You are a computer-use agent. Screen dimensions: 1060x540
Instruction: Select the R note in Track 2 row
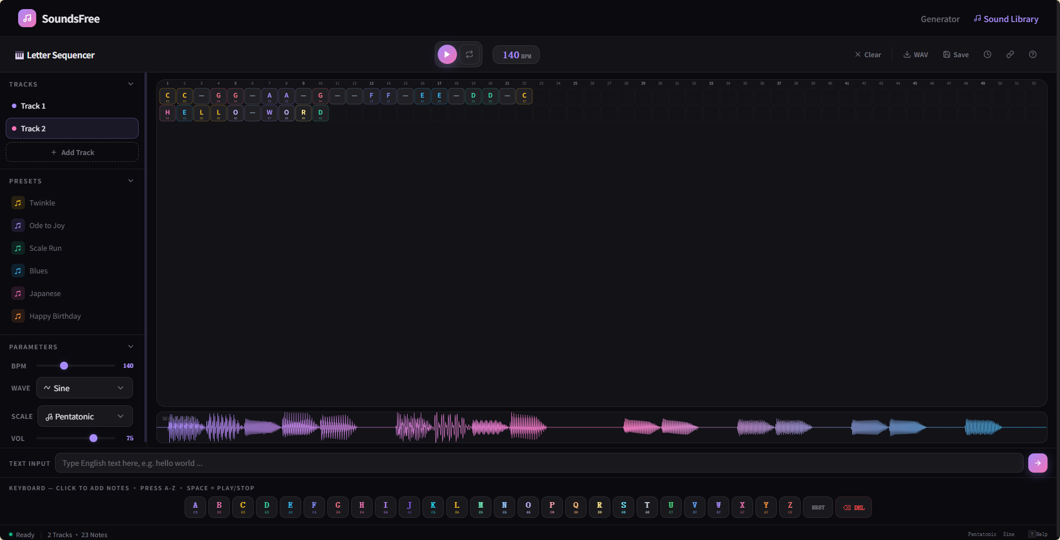(x=304, y=113)
